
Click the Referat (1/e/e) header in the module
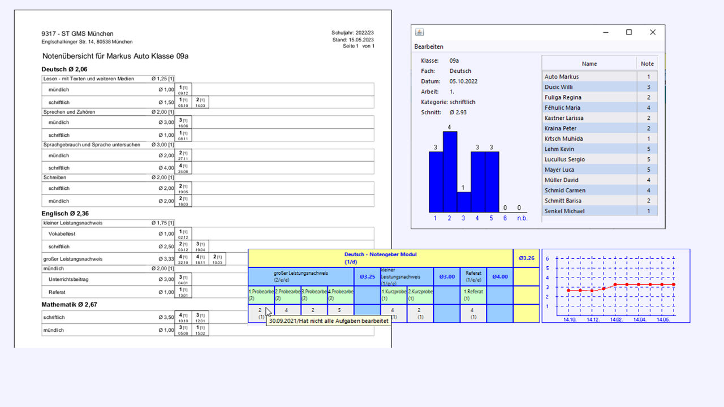473,276
